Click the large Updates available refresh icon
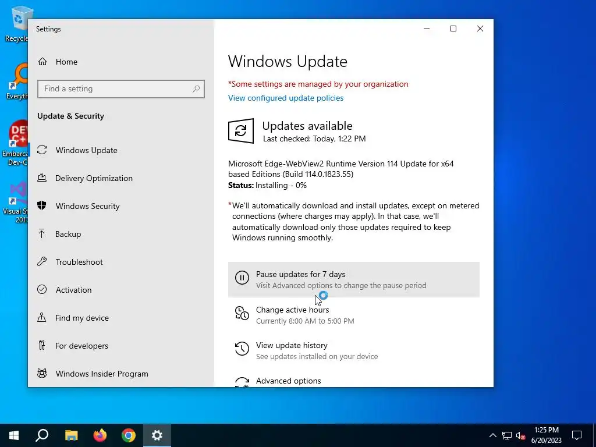 pyautogui.click(x=241, y=131)
